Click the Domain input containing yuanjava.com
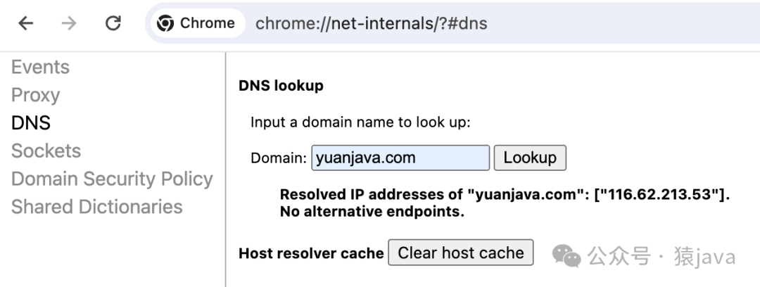Image resolution: width=760 pixels, height=287 pixels. tap(400, 158)
